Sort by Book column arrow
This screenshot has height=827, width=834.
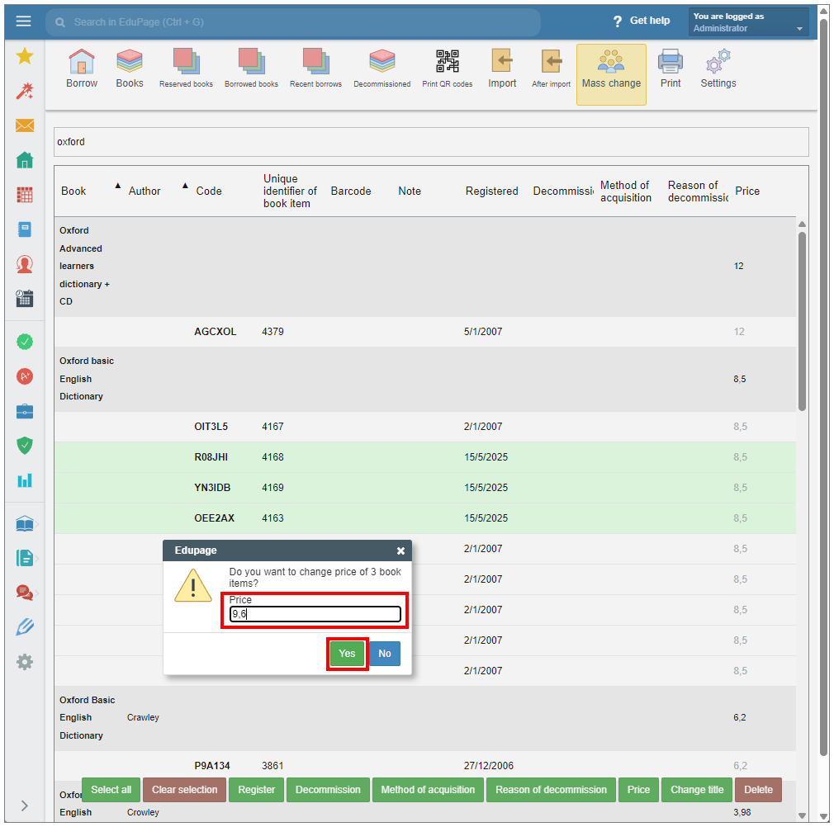(x=117, y=185)
